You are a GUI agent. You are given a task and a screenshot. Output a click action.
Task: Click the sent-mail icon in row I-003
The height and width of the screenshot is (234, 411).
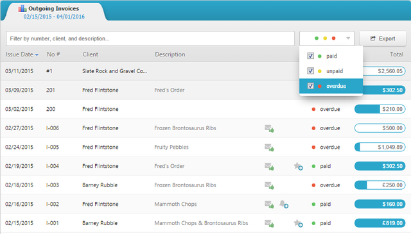point(269,185)
